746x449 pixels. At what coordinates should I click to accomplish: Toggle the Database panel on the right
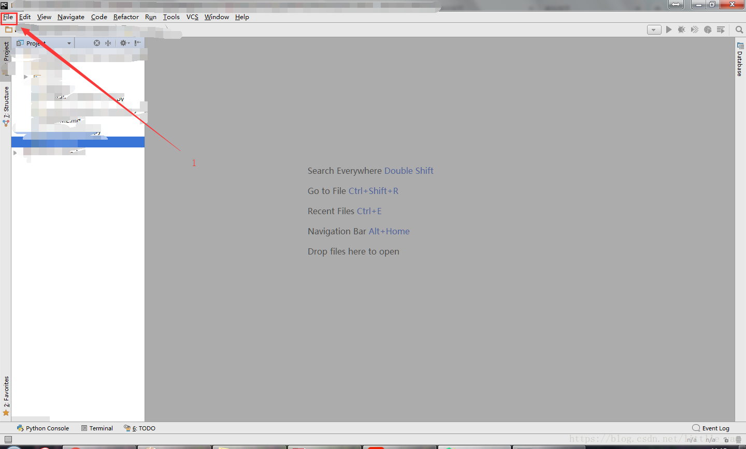pos(740,57)
